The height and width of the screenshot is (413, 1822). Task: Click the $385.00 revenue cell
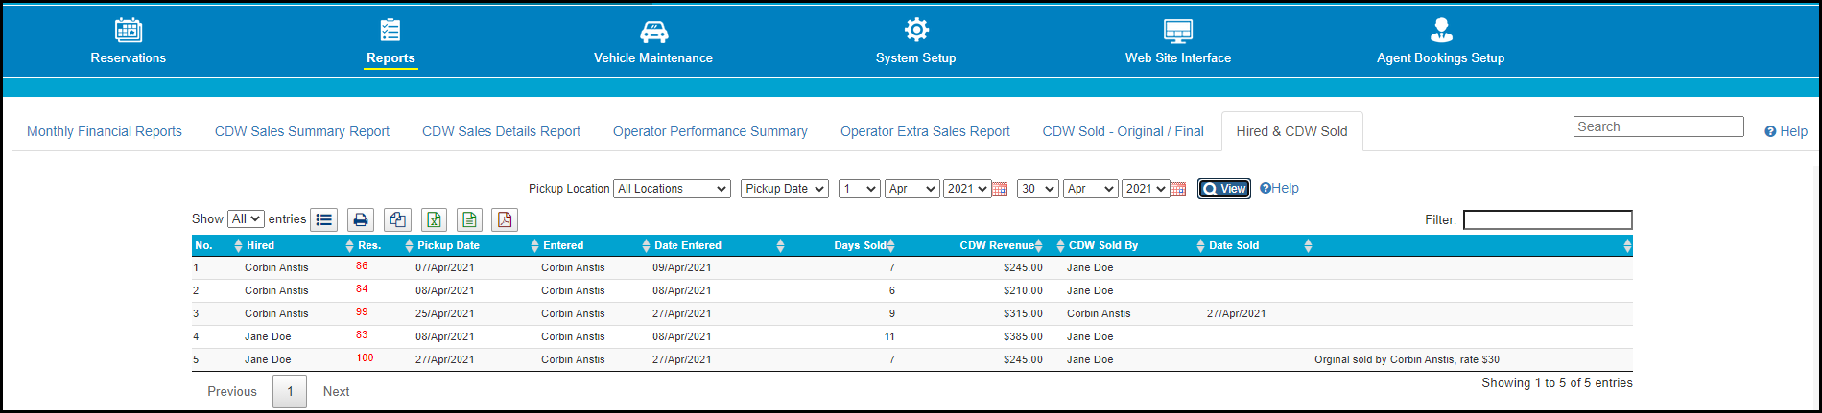point(1023,336)
